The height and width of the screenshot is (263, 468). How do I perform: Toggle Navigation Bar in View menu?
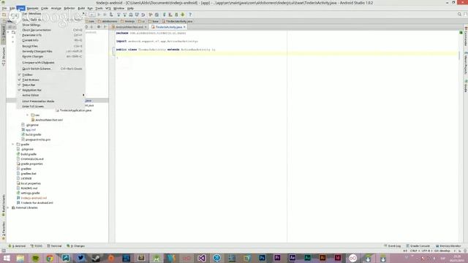50,90
